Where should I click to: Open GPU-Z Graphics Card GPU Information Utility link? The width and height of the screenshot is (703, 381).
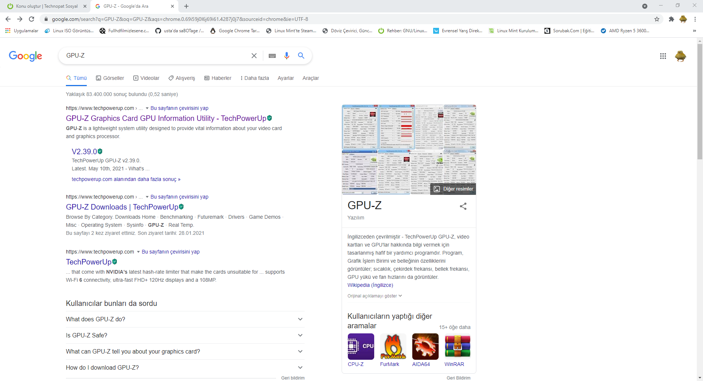166,118
